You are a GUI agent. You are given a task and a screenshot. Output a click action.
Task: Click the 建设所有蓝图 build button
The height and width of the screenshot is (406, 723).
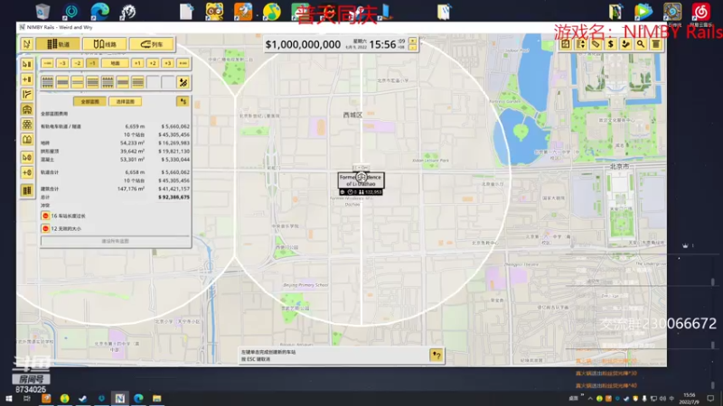point(116,241)
